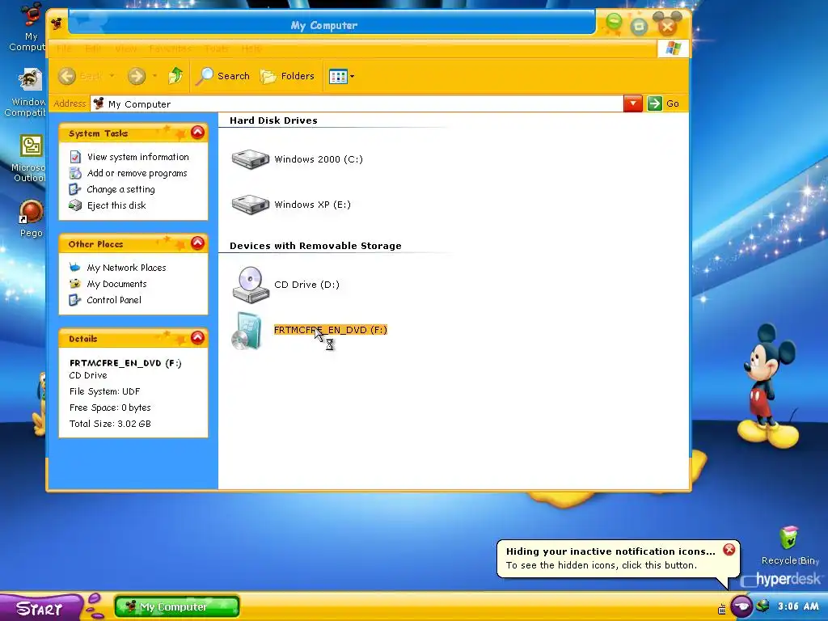This screenshot has height=621, width=828.
Task: Collapse the Other Places panel
Action: point(197,243)
